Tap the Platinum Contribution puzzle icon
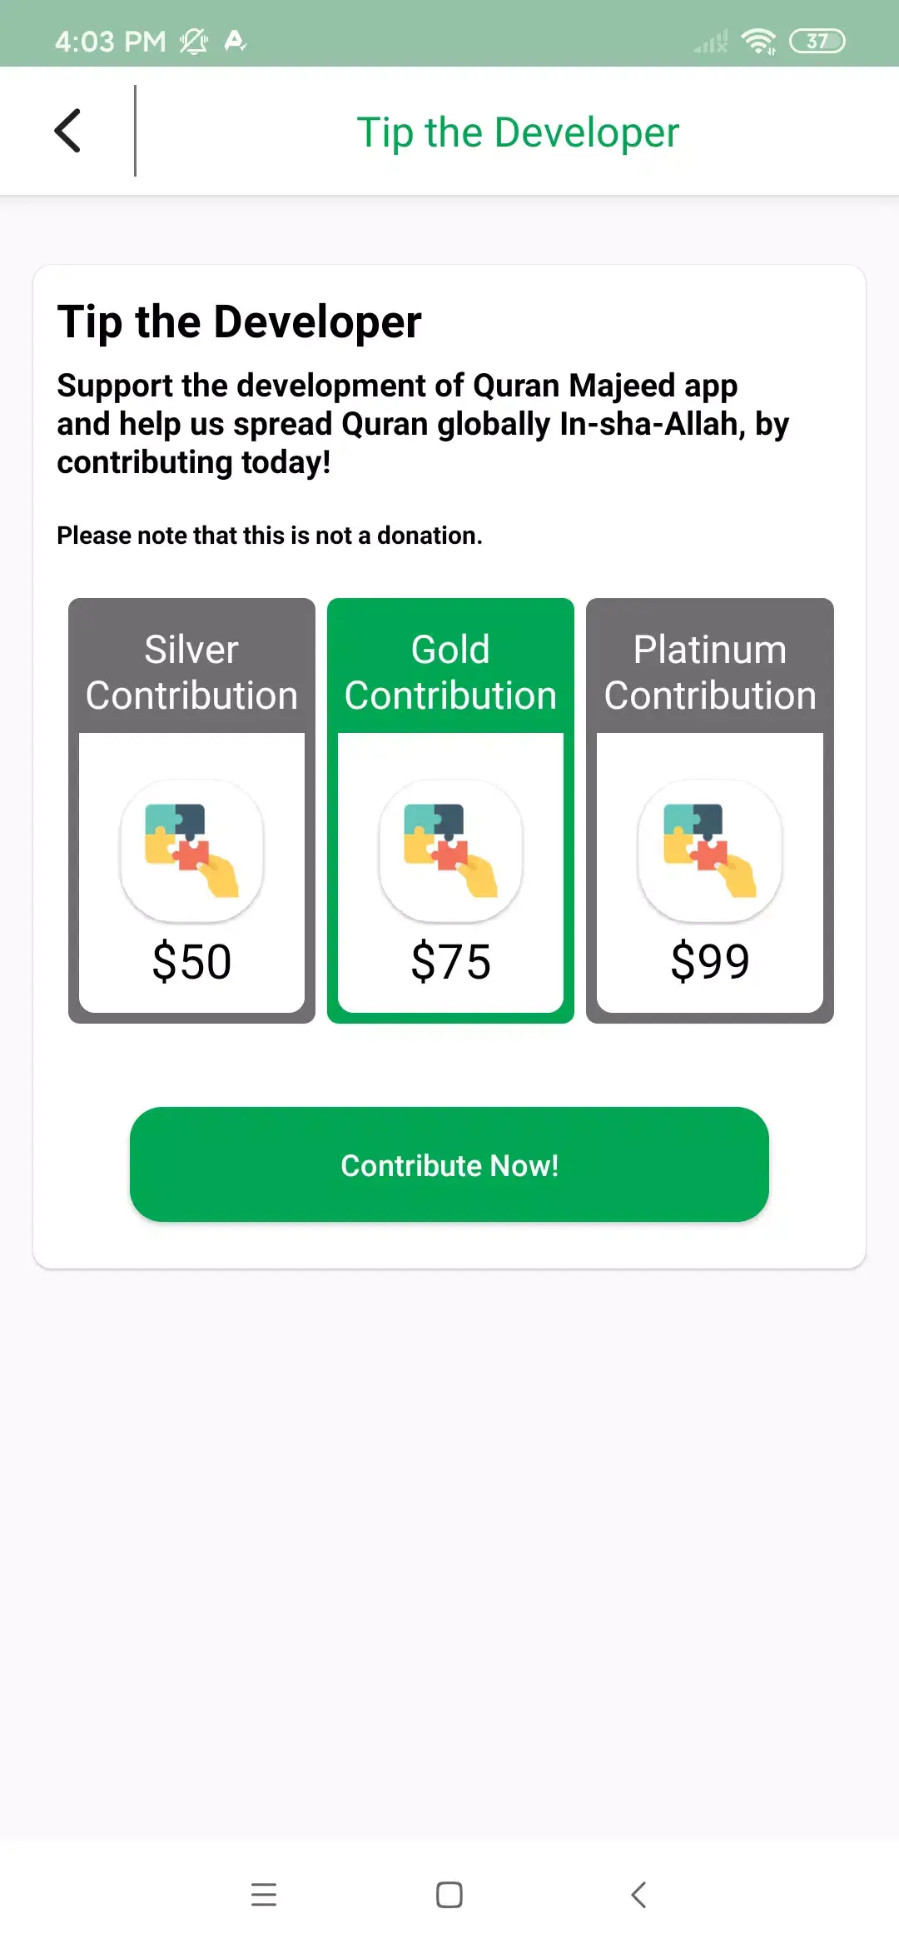This screenshot has width=899, height=1949. 710,850
